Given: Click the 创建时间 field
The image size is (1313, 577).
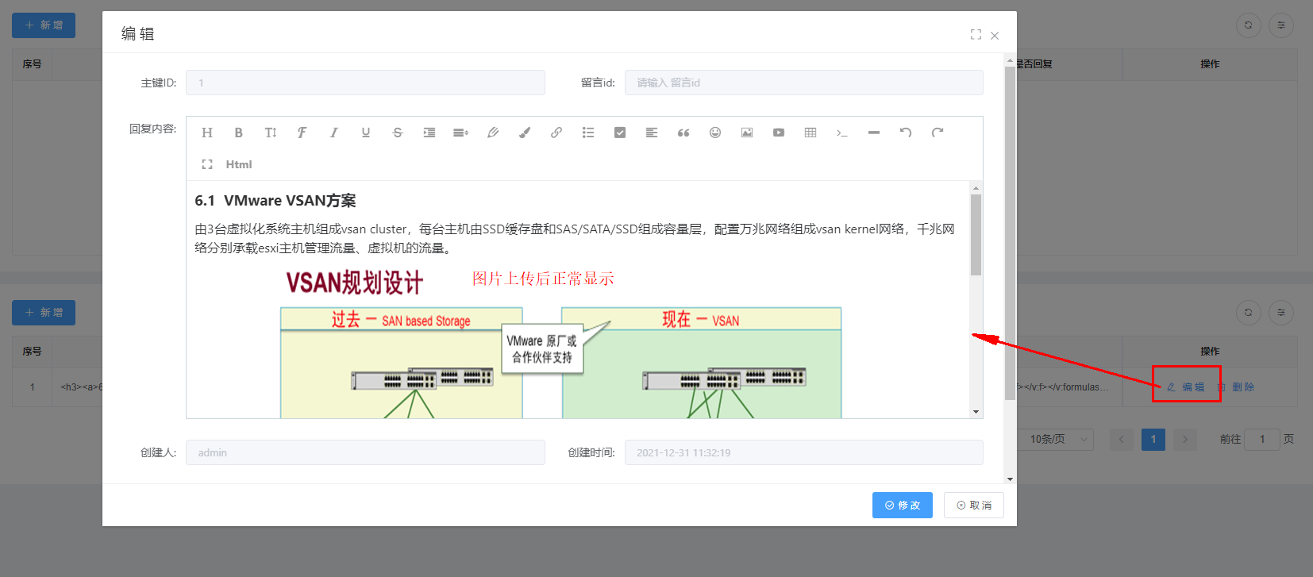Looking at the screenshot, I should (803, 452).
